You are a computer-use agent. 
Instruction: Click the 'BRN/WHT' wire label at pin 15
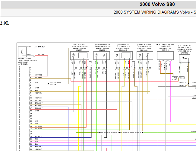click(x=39, y=103)
